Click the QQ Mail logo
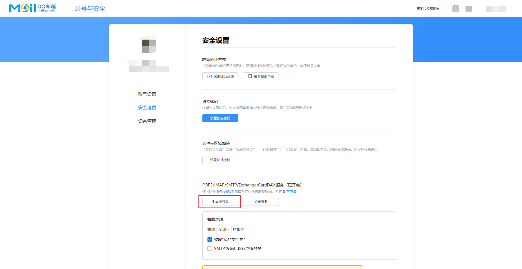The height and width of the screenshot is (269, 522). click(32, 8)
